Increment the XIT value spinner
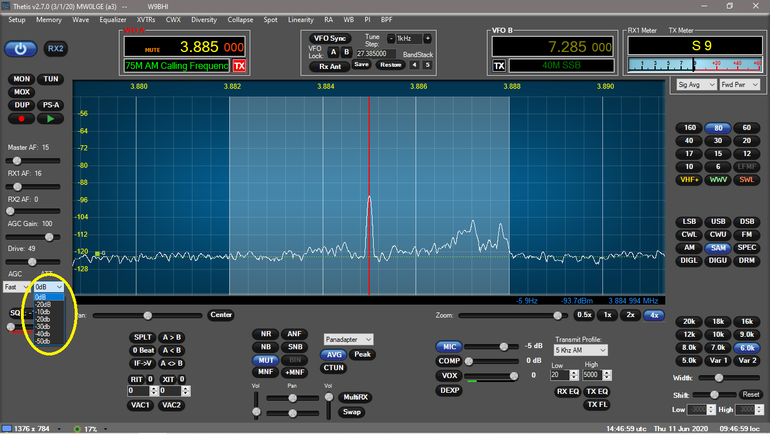The width and height of the screenshot is (770, 434). [x=186, y=388]
